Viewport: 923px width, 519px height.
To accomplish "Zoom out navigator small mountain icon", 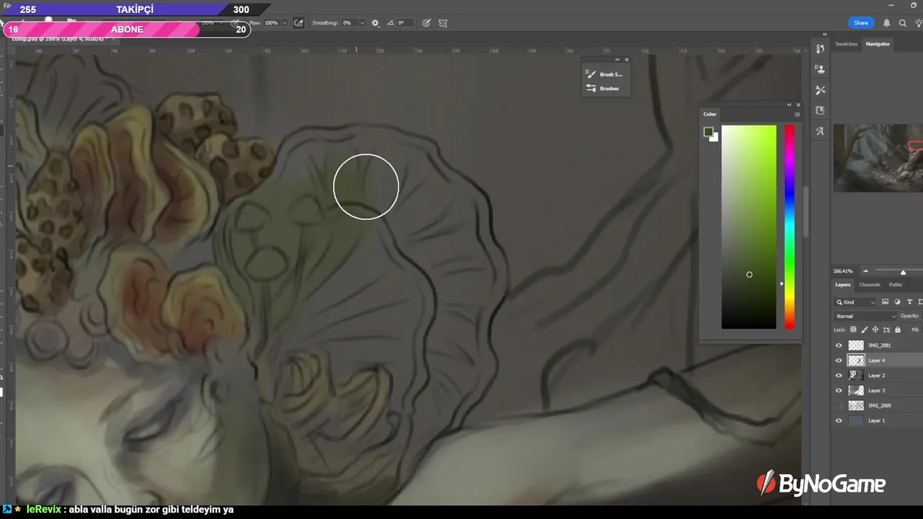I will [x=865, y=272].
